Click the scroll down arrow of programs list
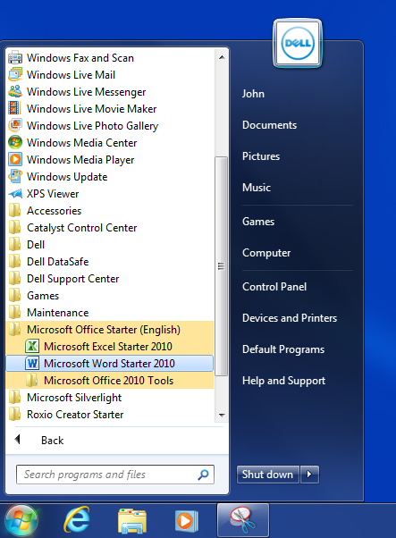Screen dimensions: 396x538 click(222, 416)
